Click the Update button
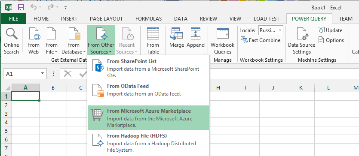 pos(330,30)
